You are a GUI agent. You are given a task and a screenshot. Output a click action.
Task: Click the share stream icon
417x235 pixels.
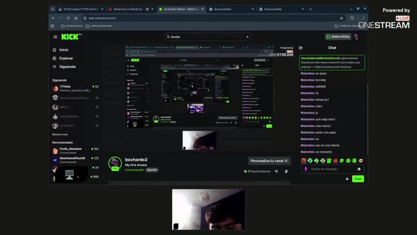tap(276, 171)
